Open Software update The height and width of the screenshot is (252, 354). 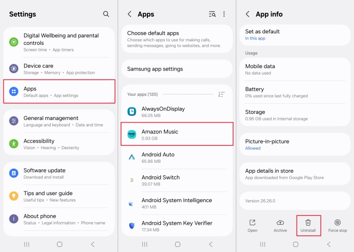[x=59, y=173]
